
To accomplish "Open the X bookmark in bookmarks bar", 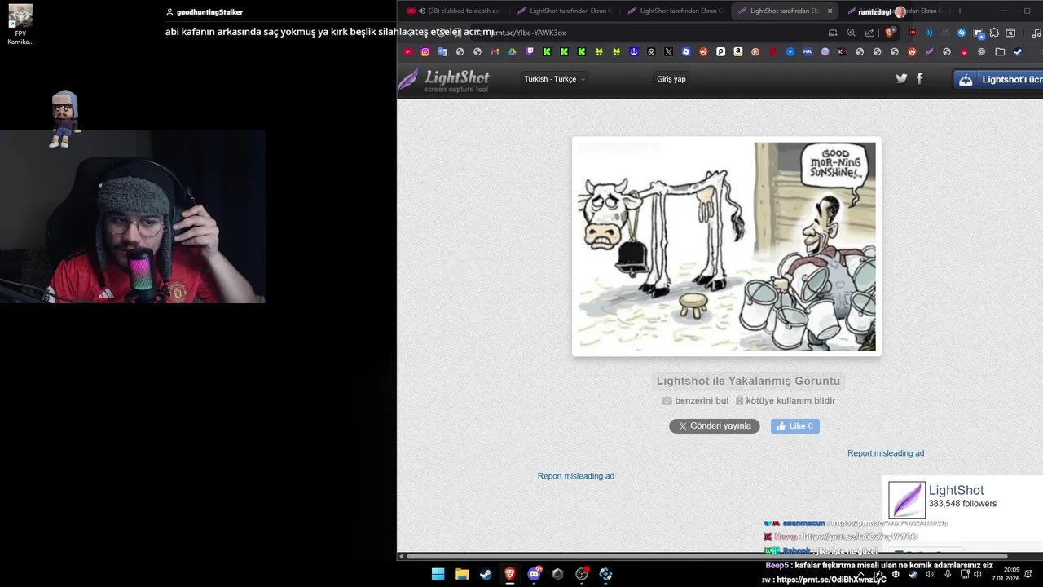I will point(668,51).
